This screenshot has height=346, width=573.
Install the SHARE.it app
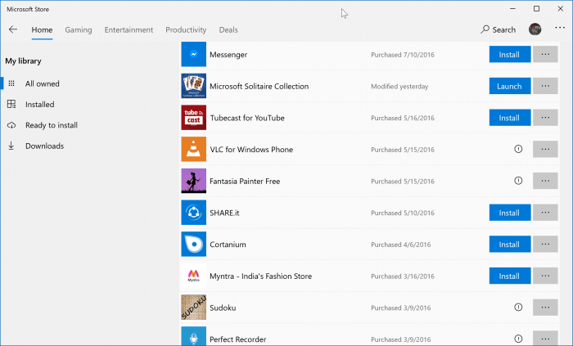point(510,213)
